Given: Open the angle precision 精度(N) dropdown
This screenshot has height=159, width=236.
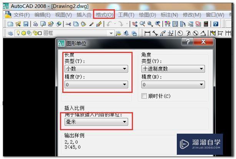Looking at the screenshot, I should click(173, 84).
